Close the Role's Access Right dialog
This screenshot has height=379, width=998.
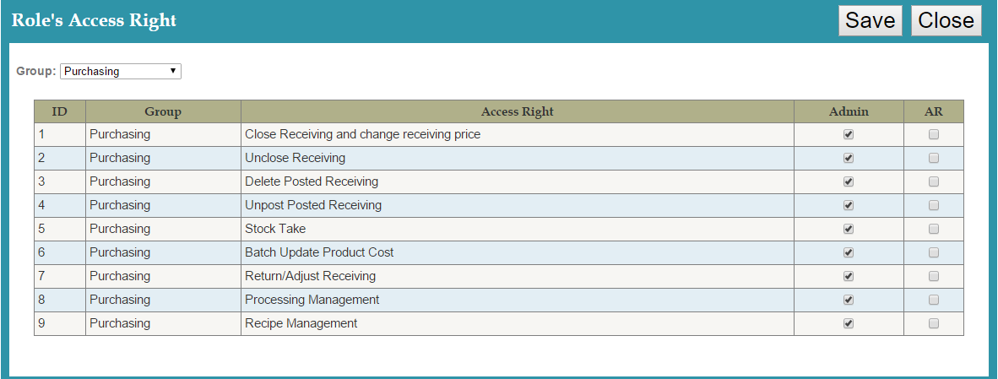coord(946,21)
